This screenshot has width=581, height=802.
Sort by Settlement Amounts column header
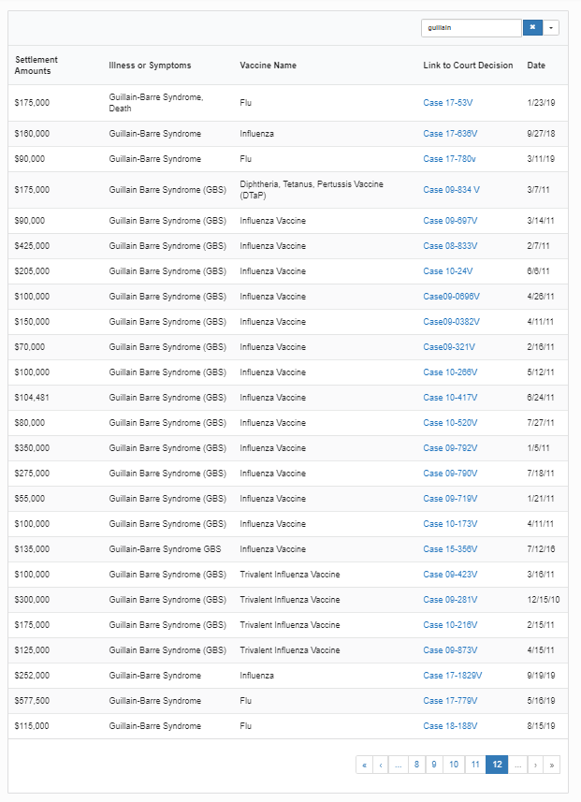(36, 66)
